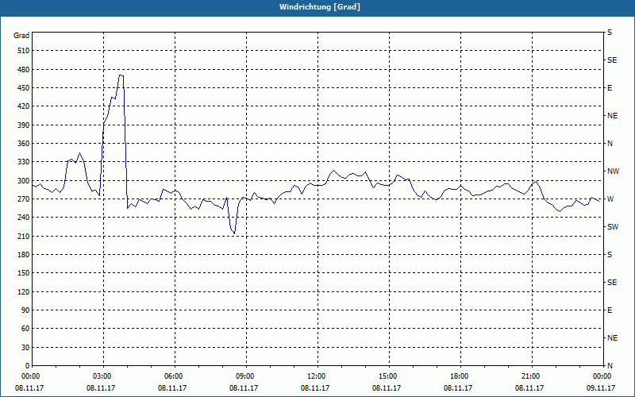Select the 360 y-axis value
The height and width of the screenshot is (397, 635).
coord(24,144)
